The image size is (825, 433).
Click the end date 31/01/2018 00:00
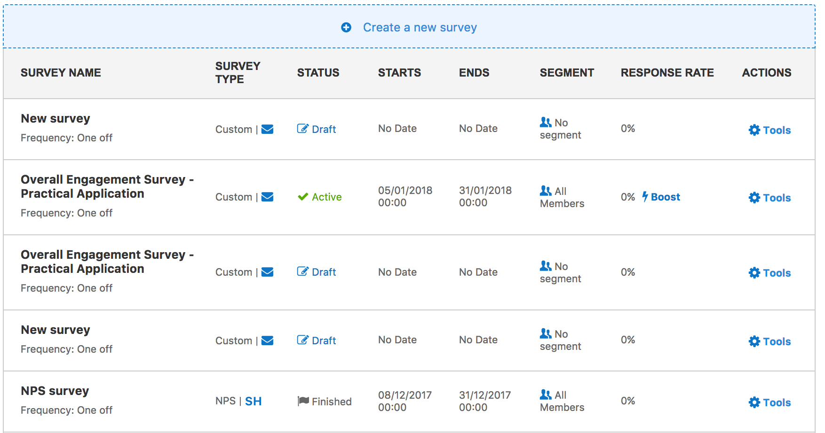[485, 196]
